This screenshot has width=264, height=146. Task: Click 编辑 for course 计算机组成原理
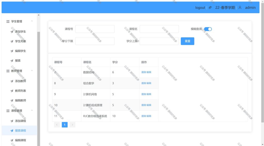149,105
